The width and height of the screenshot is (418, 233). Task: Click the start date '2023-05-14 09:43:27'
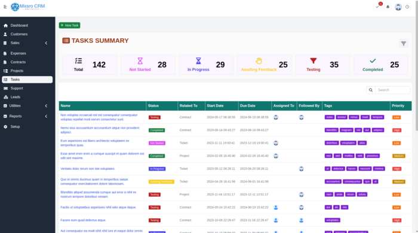coord(221,130)
